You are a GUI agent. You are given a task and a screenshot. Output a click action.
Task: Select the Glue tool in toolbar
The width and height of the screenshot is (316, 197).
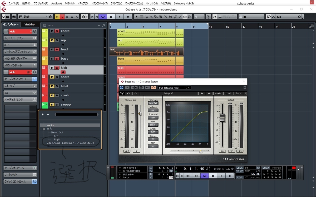click(x=151, y=17)
